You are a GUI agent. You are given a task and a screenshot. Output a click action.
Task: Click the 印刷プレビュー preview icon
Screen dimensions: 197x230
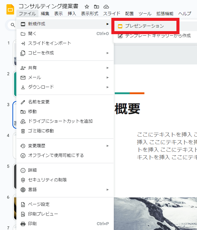pyautogui.click(x=23, y=214)
